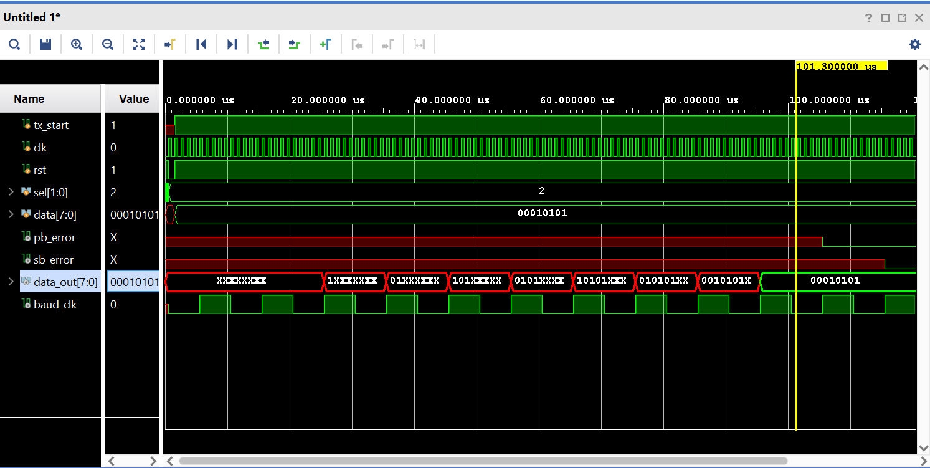
Task: Save the waveform configuration
Action: [x=45, y=44]
